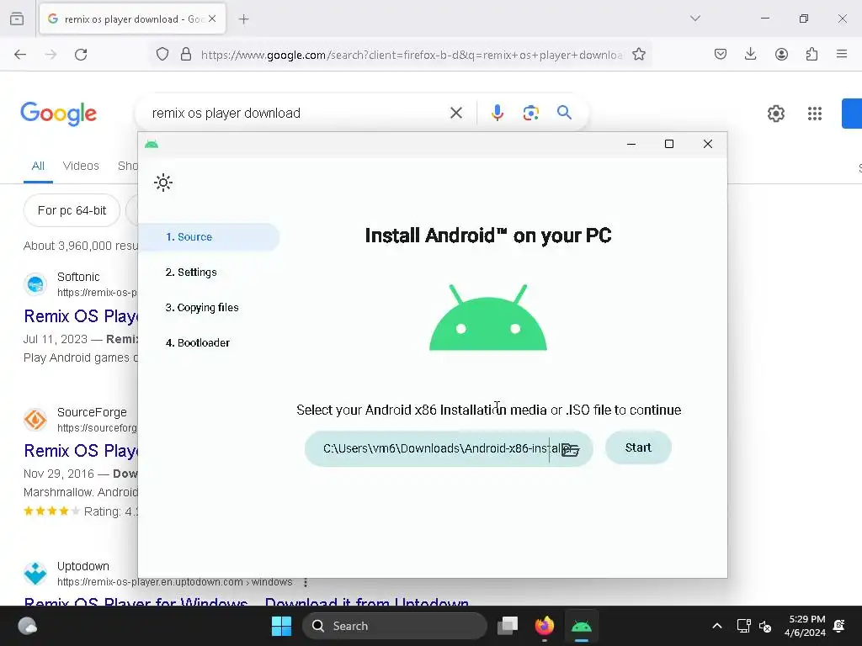The width and height of the screenshot is (862, 646).
Task: Select the 1. Source step
Action: point(209,236)
